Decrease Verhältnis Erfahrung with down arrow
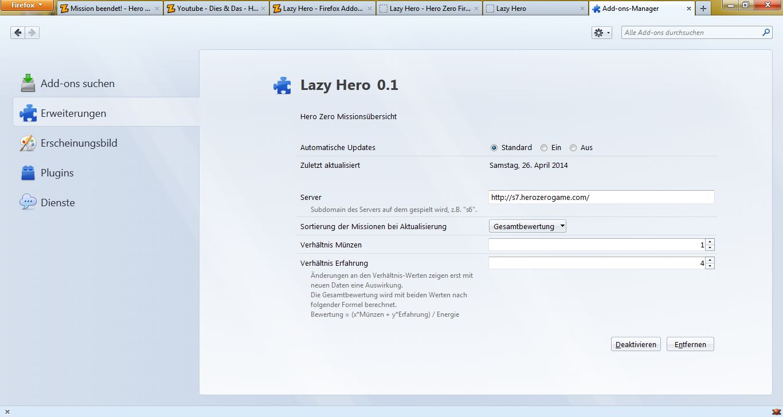783x417 pixels. click(710, 266)
